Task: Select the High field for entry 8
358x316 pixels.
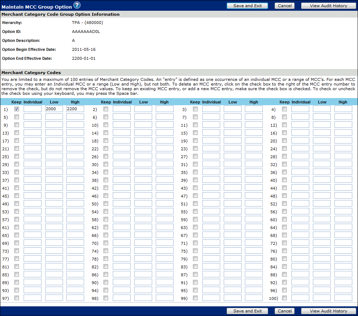Action: [343, 117]
